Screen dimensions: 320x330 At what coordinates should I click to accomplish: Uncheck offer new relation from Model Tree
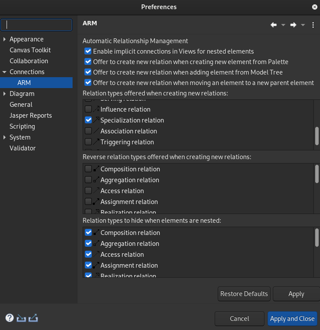(88, 72)
